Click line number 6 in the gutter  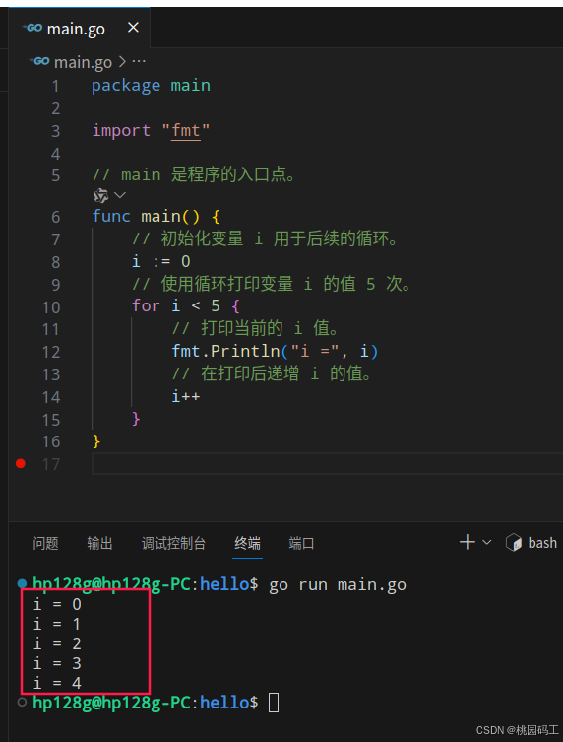(56, 217)
